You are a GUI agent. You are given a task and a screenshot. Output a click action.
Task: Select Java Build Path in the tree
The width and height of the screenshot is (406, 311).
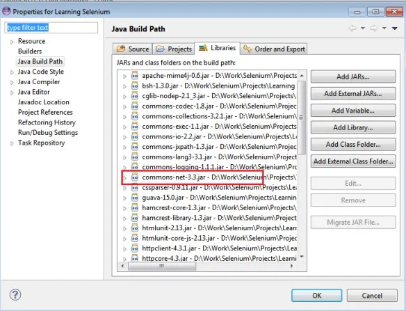[x=40, y=61]
